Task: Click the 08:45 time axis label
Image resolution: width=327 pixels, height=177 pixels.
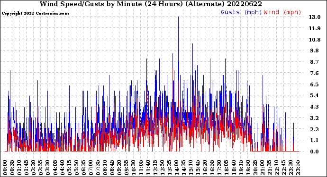Action: (x=112, y=168)
